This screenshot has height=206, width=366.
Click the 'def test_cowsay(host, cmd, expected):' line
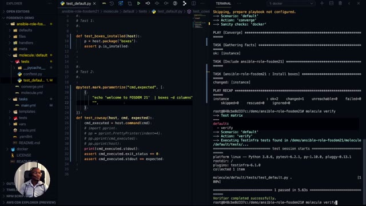click(x=114, y=118)
